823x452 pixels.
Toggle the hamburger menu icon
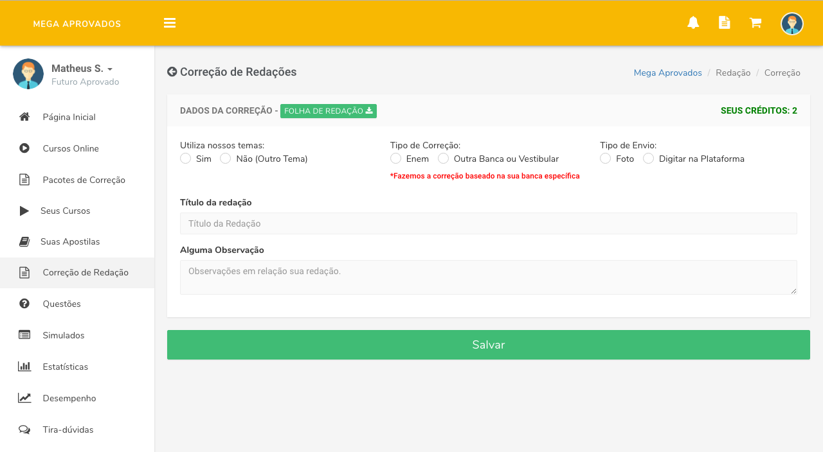(170, 23)
